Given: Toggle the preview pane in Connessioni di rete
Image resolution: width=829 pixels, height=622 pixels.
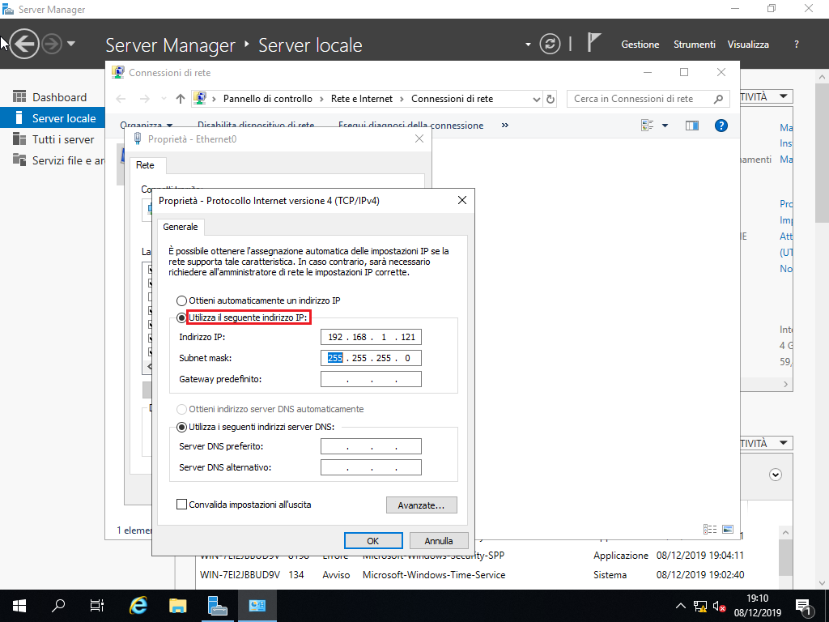Looking at the screenshot, I should tap(692, 126).
